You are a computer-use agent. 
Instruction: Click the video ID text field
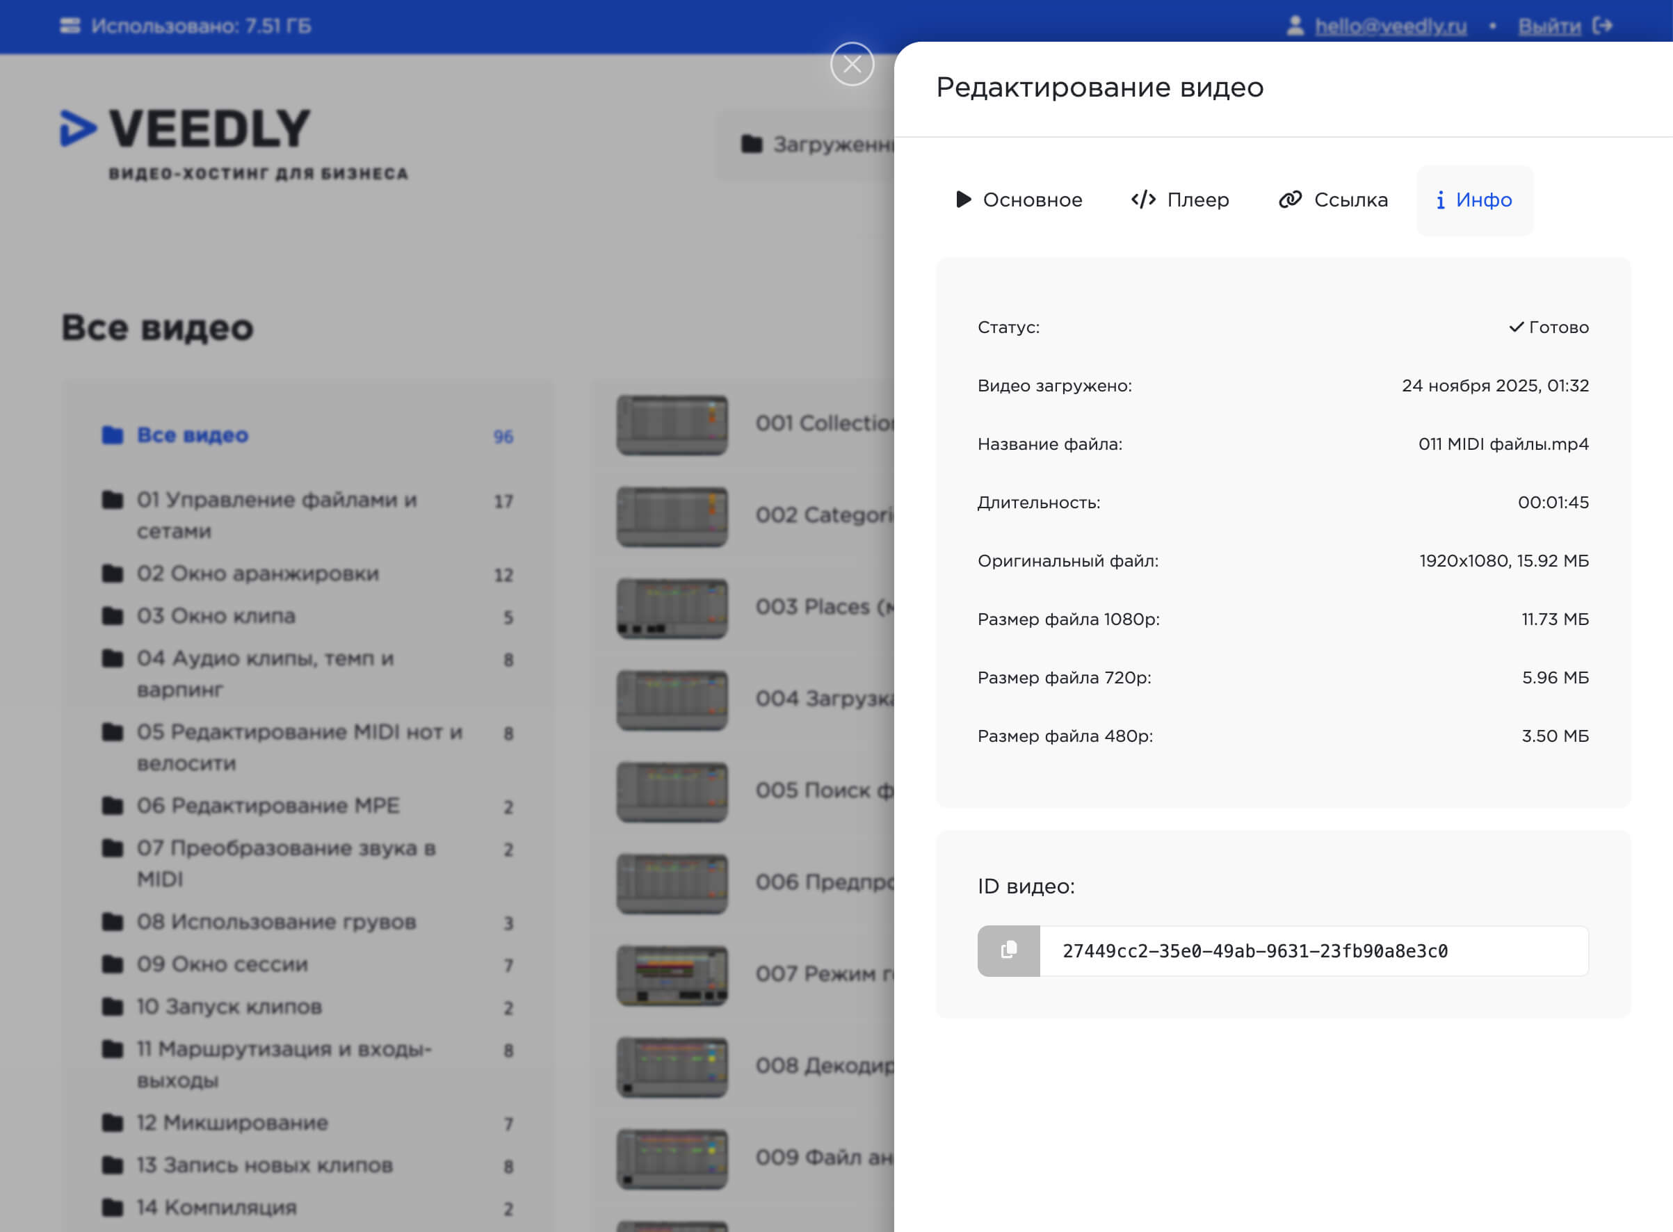[1313, 951]
